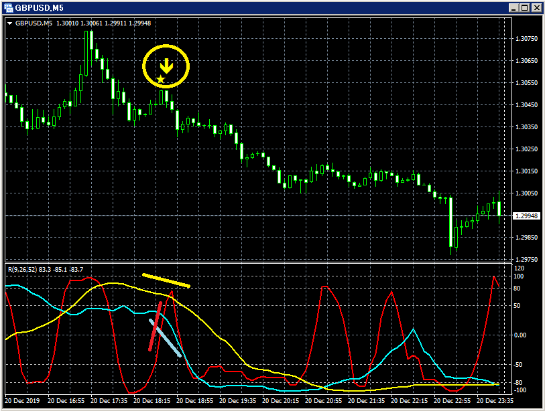The image size is (545, 411).
Task: Click the '20 Dec 19:35' time axis label
Action: (238, 401)
